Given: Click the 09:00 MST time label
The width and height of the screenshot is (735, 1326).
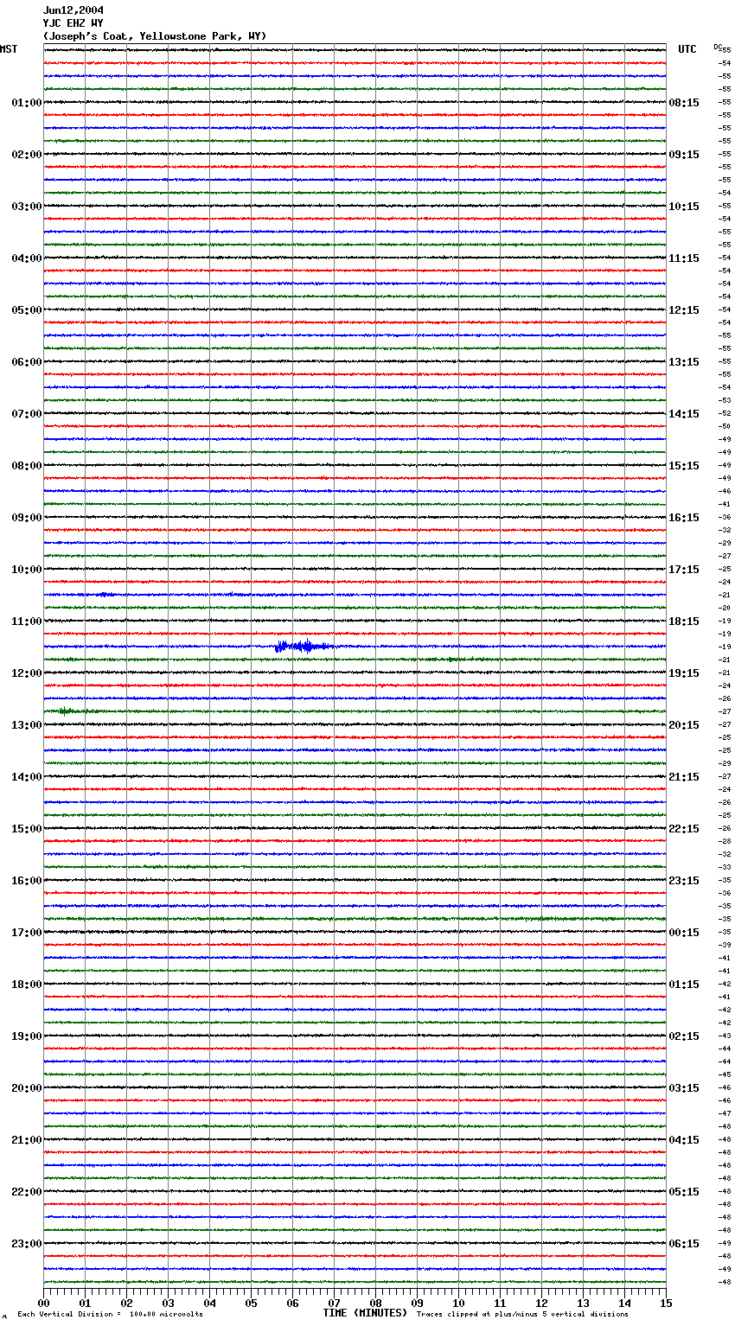Looking at the screenshot, I should pos(27,518).
